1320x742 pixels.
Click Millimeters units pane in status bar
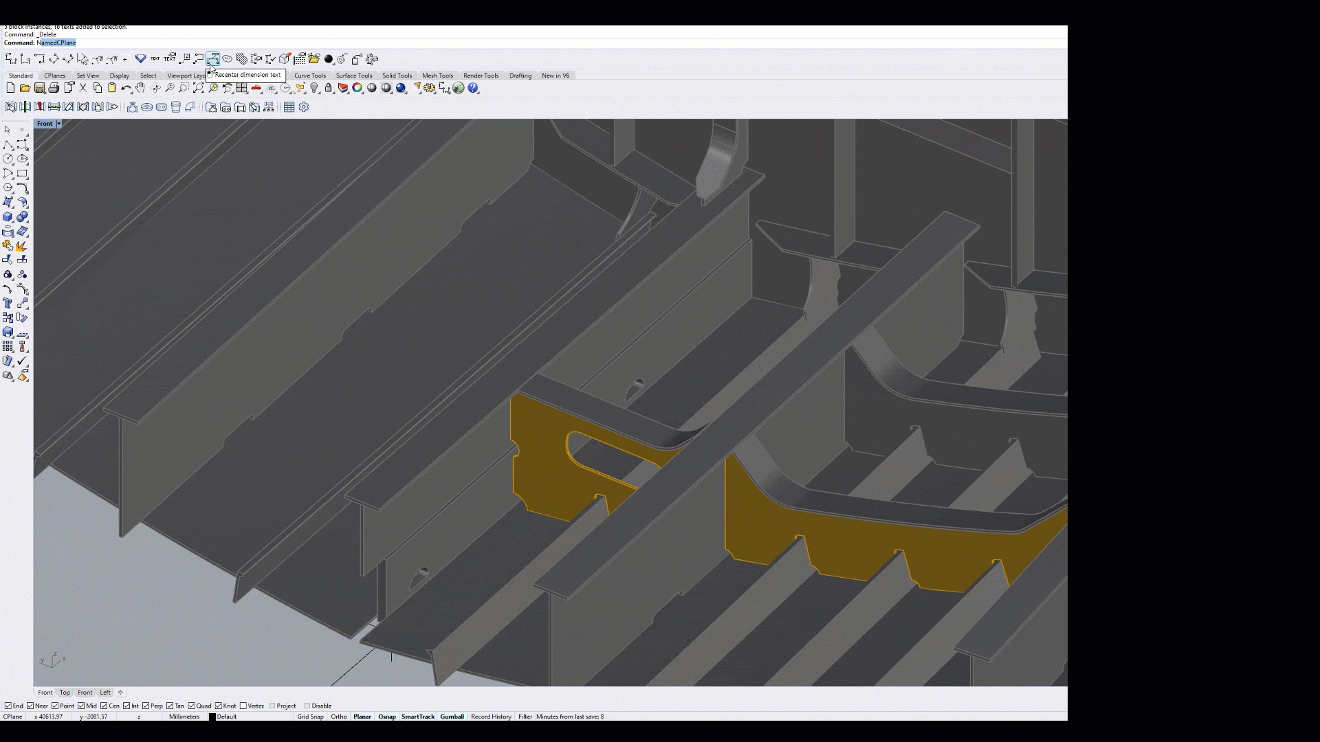click(184, 717)
